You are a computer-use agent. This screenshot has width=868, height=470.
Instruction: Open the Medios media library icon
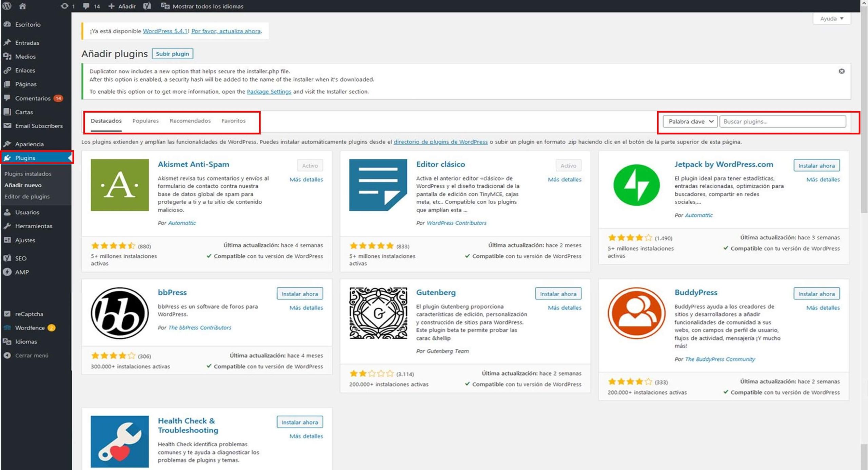[x=8, y=56]
